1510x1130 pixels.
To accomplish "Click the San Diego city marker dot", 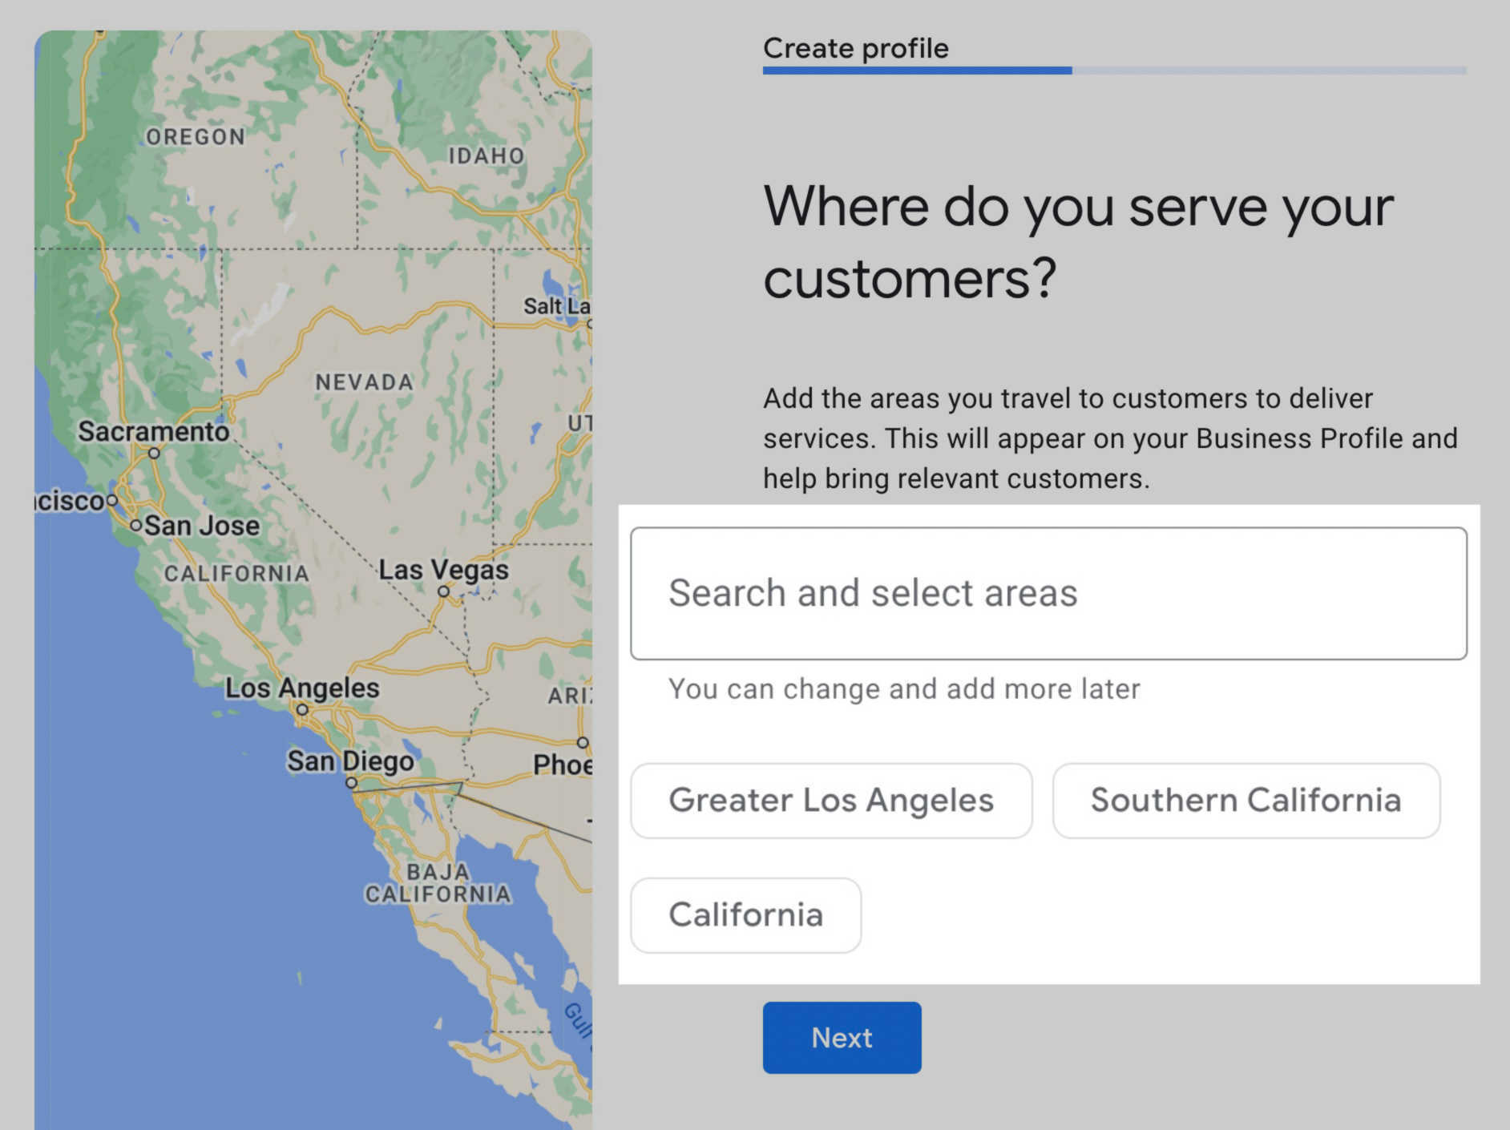I will tap(352, 782).
